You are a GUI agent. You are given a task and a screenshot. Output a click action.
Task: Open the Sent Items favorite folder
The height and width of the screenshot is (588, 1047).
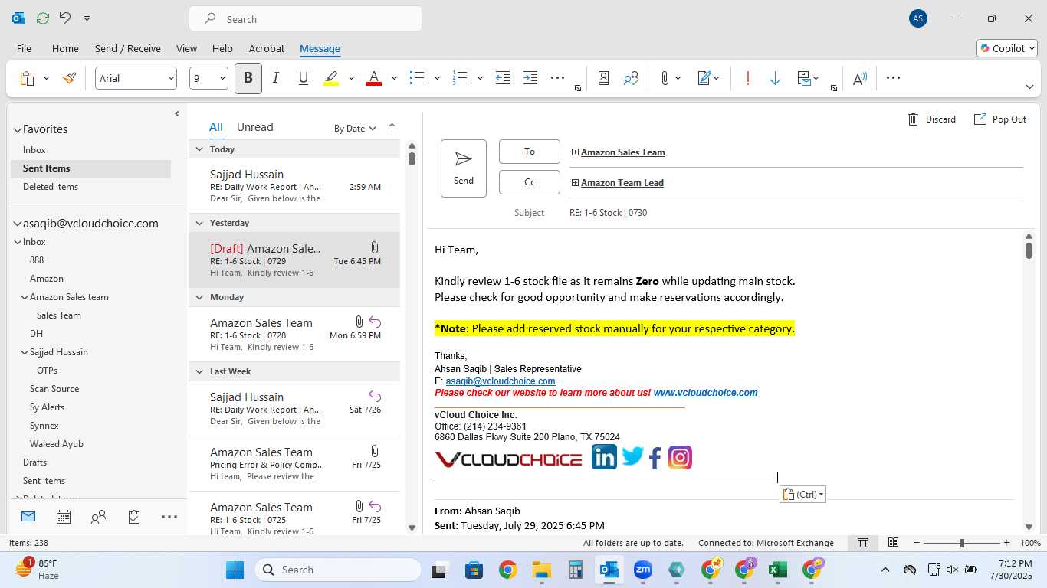tap(90, 168)
